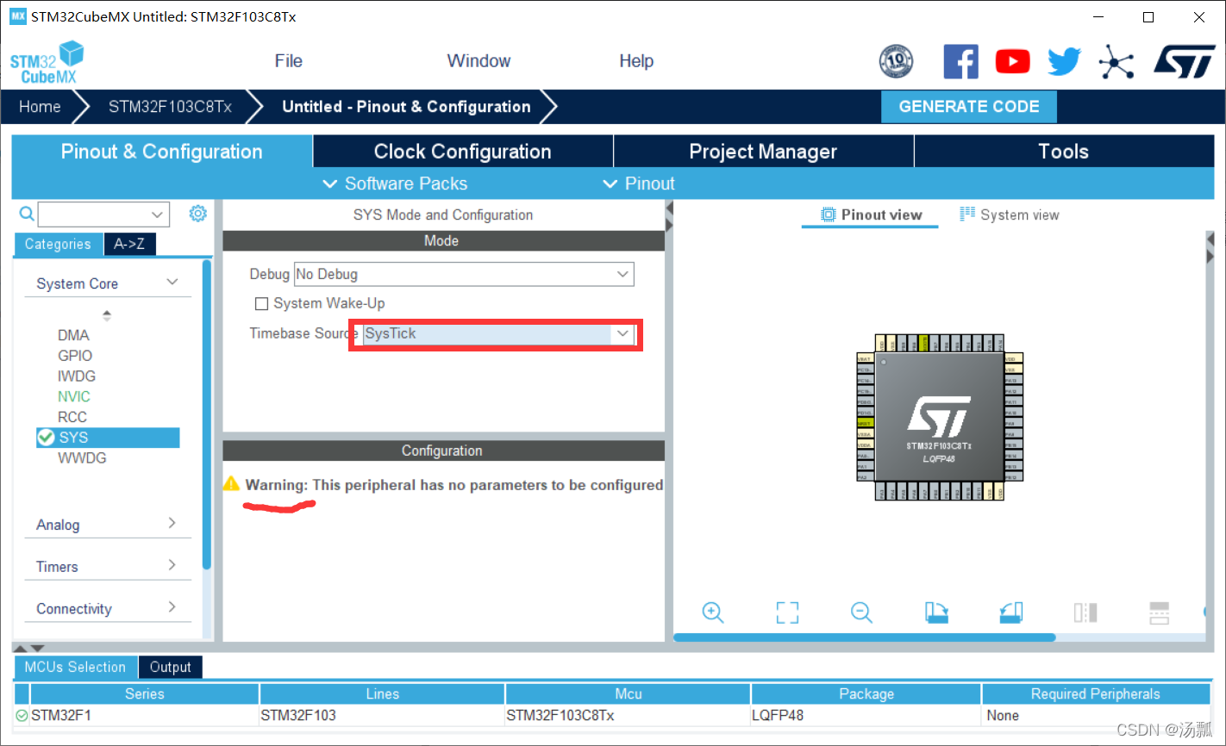Click the sort arrow above DMA
This screenshot has width=1226, height=746.
[107, 315]
